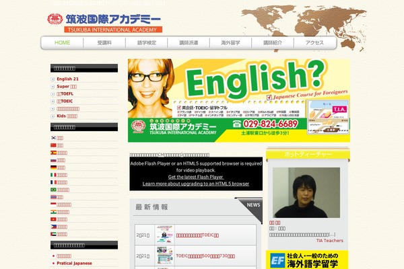Click the red globe academy logo in header
Screen dimensions: 404x269
pos(55,19)
